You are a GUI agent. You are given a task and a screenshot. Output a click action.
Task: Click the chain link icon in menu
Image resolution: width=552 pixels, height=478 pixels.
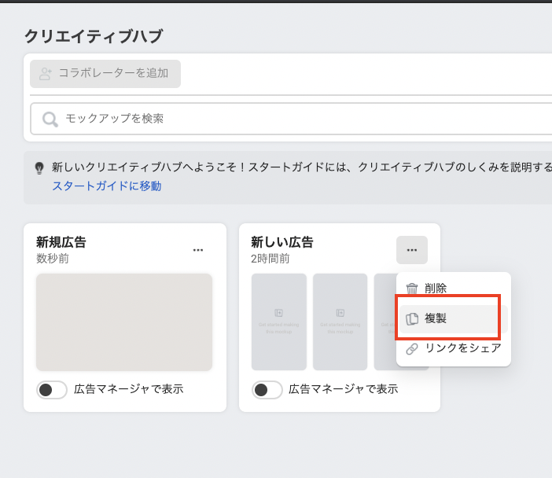(x=412, y=348)
